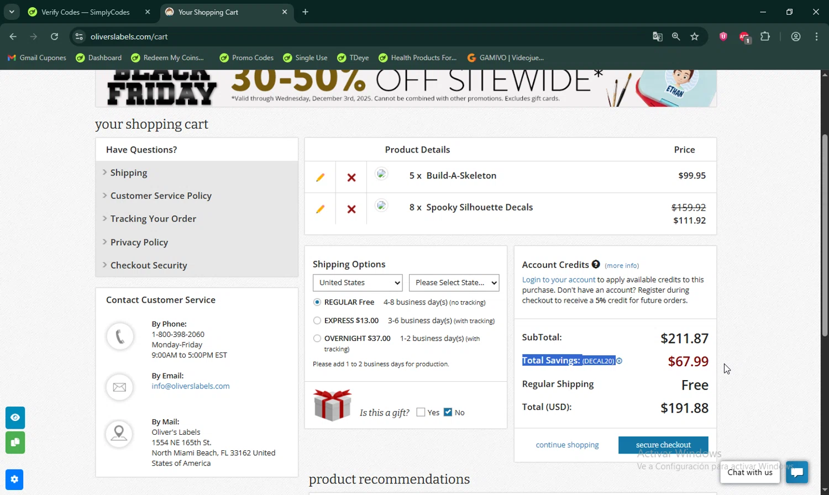Open the tab search dropdown arrow
The height and width of the screenshot is (495, 829).
(x=12, y=12)
